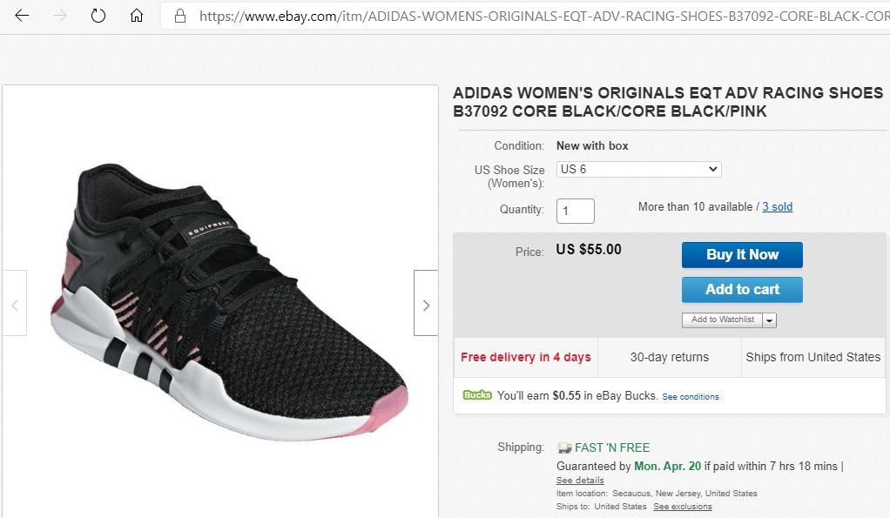
Task: Click the browser forward arrow
Action: click(60, 16)
